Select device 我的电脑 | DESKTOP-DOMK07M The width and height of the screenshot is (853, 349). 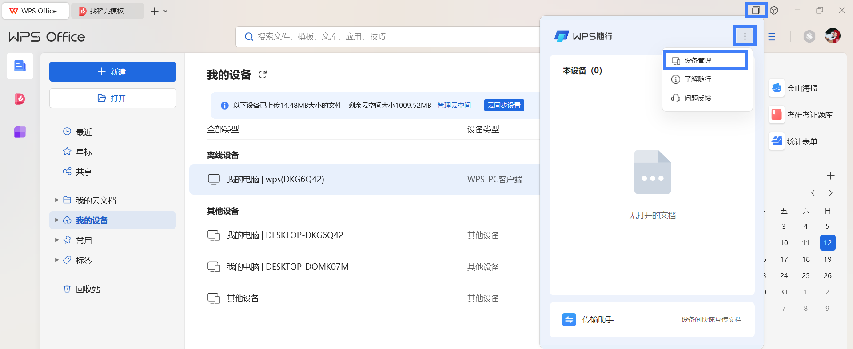pyautogui.click(x=364, y=267)
